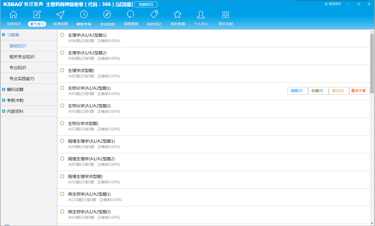The image size is (375, 226).
Task: Select the radio circle for 病理生理学(A1/A2型题2)
Action: (x=62, y=159)
